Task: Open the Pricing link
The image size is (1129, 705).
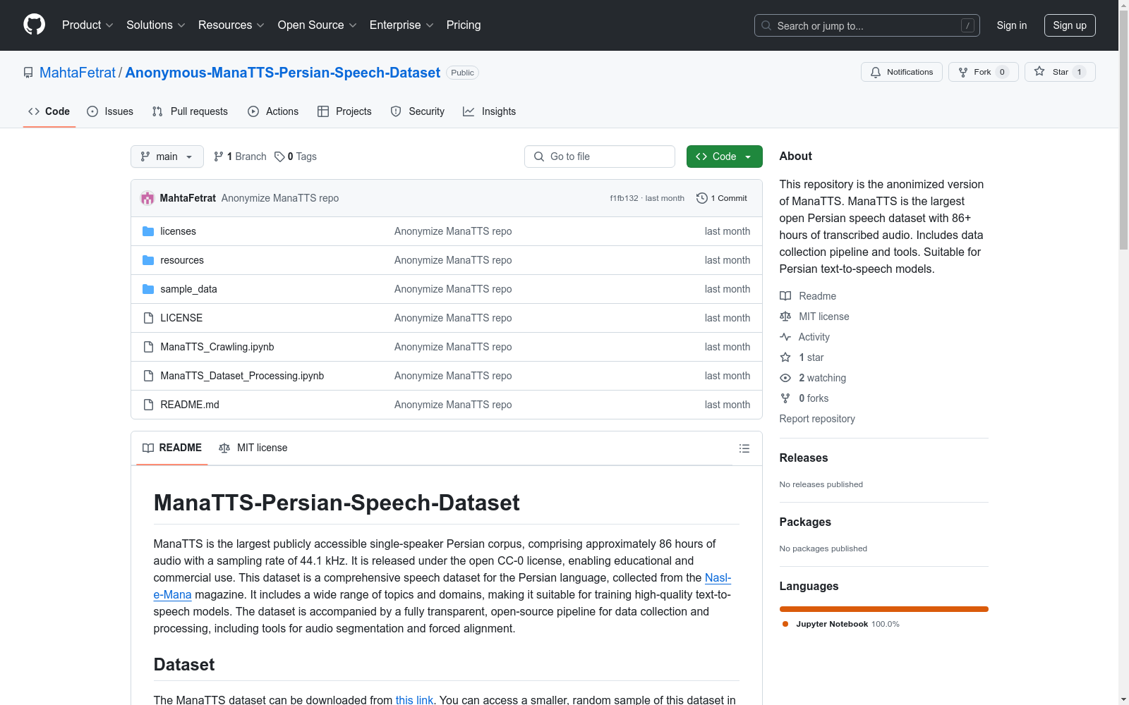Action: click(464, 25)
